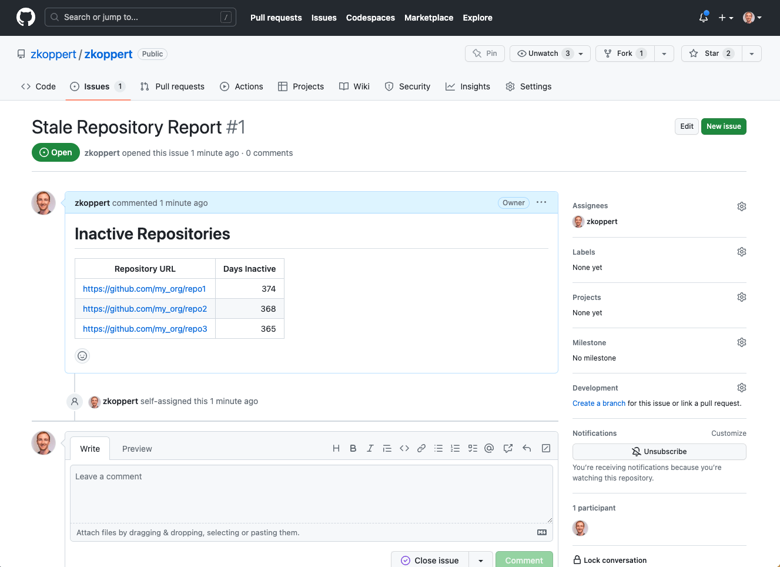Open the Fork dropdown arrow
Screen dimensions: 780x567
pos(664,54)
